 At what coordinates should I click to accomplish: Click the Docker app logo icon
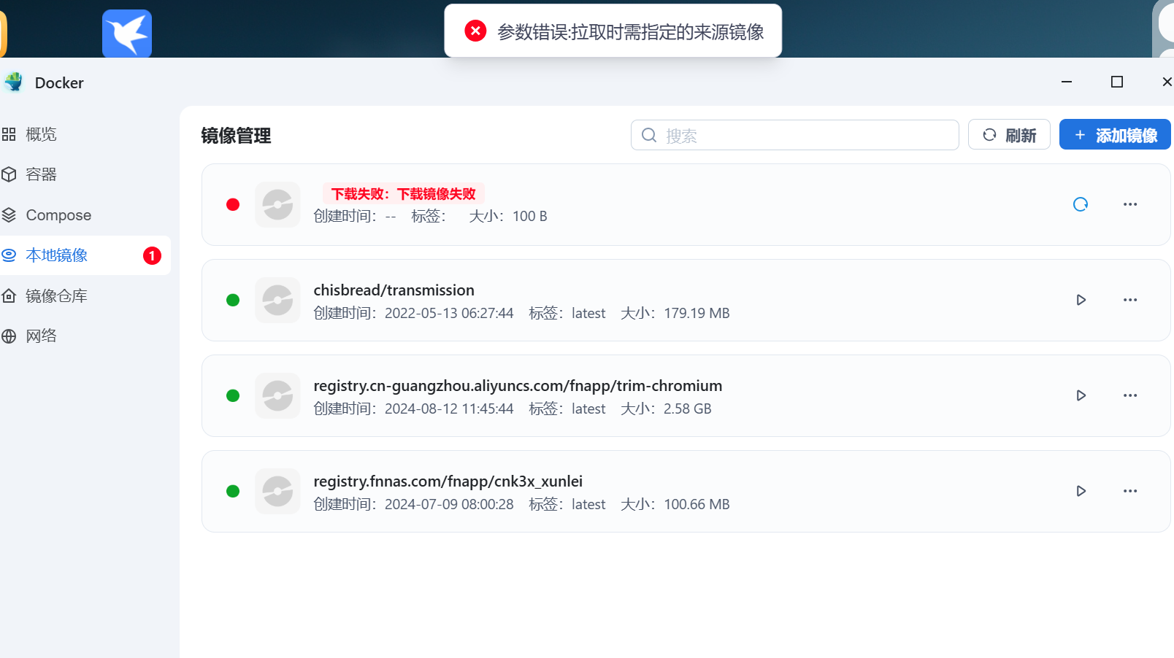[14, 82]
